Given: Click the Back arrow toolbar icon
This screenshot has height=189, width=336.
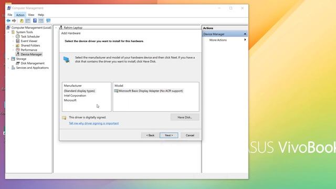Looking at the screenshot, I should 8,20.
